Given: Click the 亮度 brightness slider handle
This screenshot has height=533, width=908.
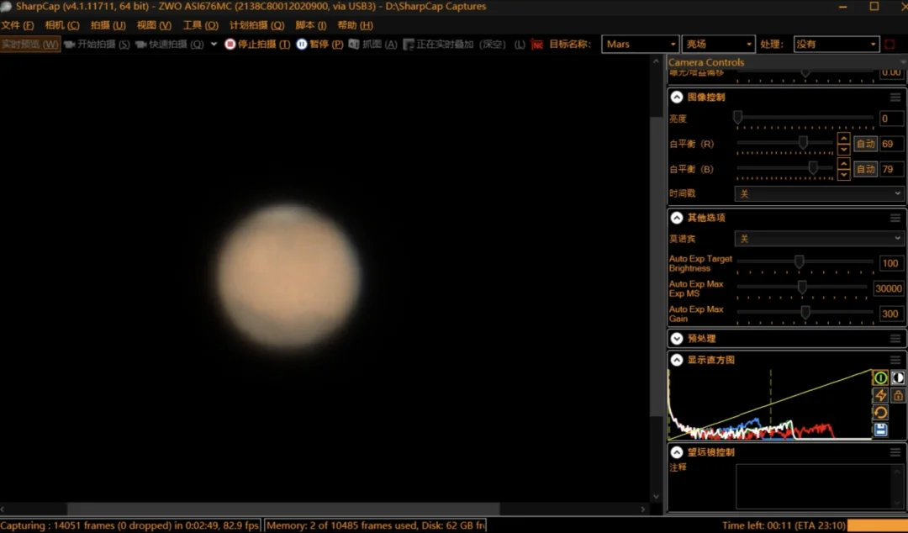Looking at the screenshot, I should coord(737,118).
